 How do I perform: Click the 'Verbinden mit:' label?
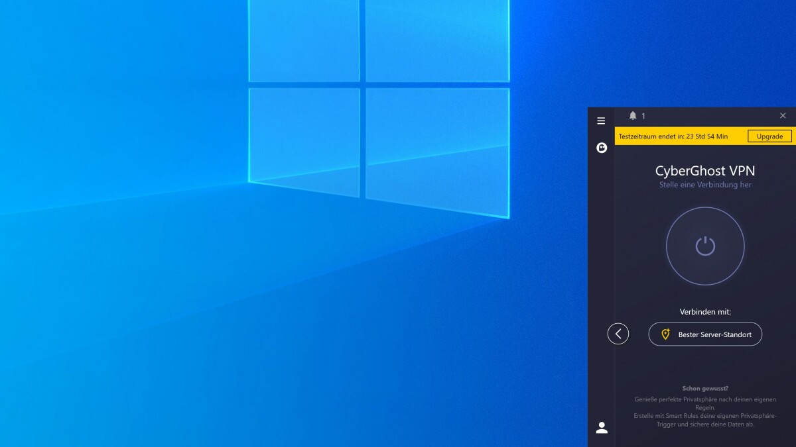click(705, 311)
